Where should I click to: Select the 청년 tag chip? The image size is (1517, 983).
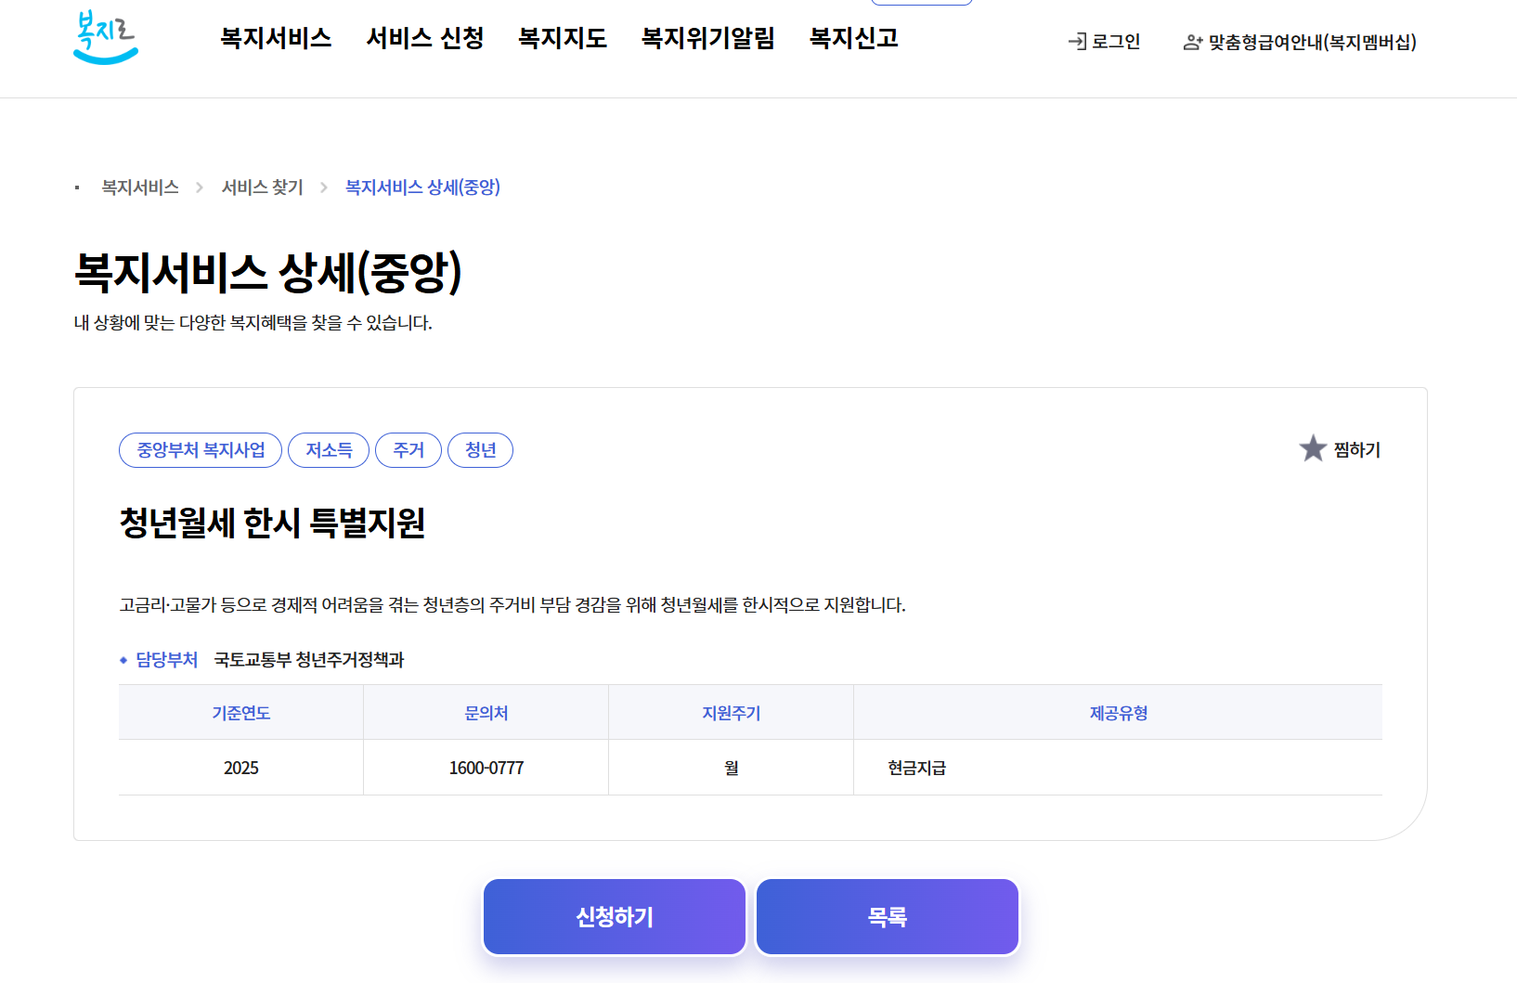(x=480, y=449)
